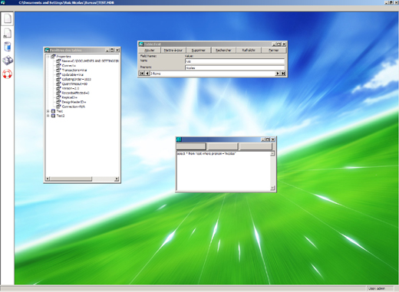Image resolution: width=399 pixels, height=292 pixels.
Task: Click SQL window scrollbar down arrow
Action: tap(272, 188)
